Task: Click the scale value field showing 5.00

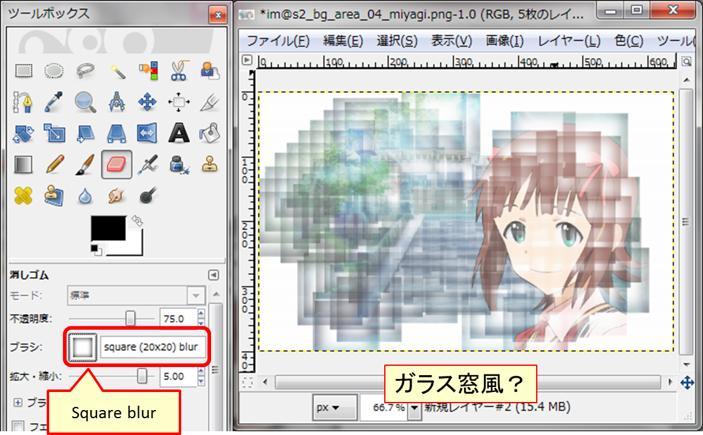Action: coord(177,376)
